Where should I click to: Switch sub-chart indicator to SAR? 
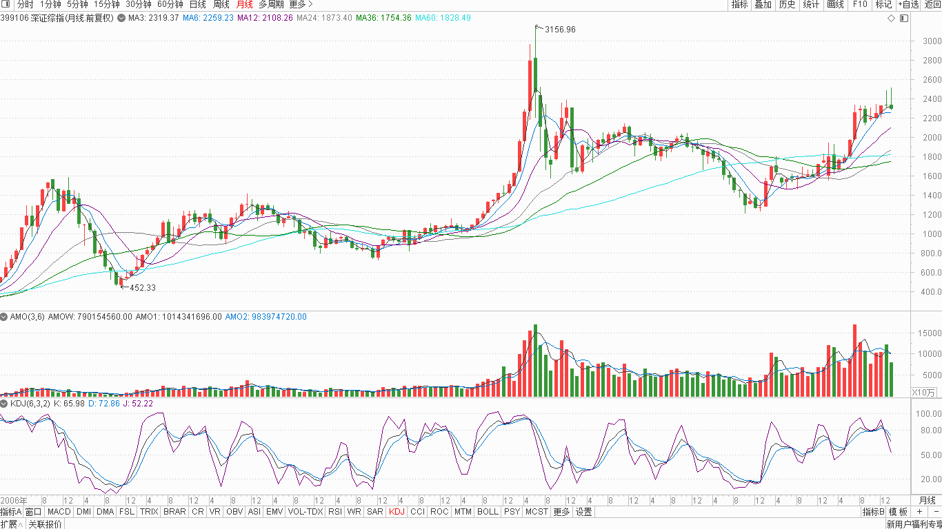point(375,512)
